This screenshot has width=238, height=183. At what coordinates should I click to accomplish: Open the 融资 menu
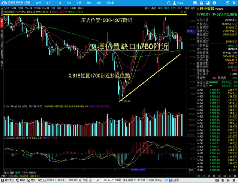[99, 3]
